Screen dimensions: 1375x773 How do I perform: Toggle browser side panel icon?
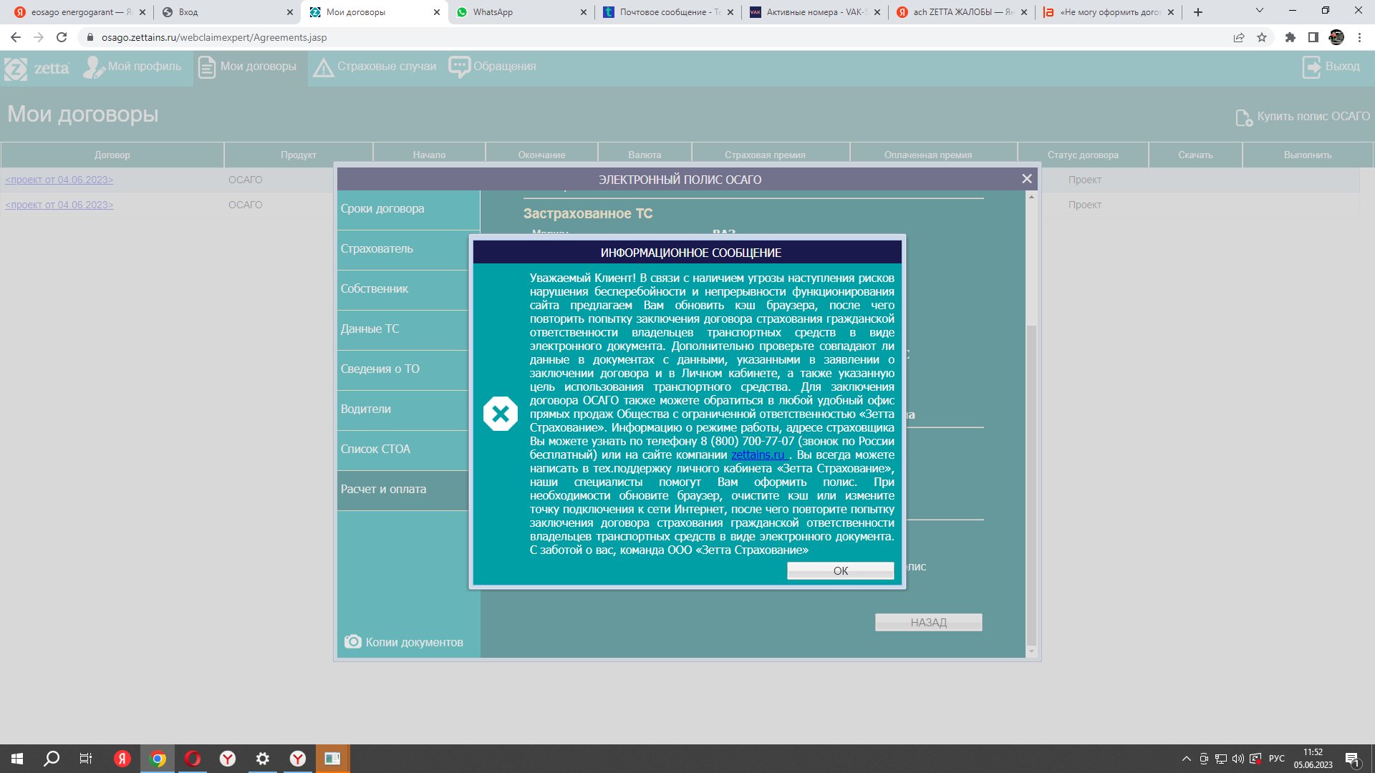1313,37
